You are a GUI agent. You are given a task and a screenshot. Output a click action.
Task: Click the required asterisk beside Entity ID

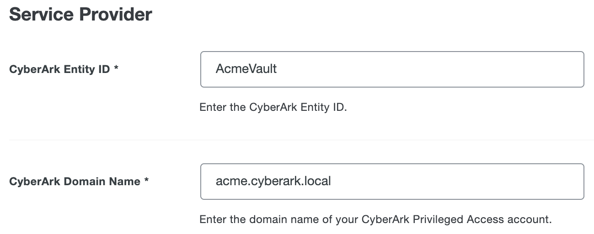[117, 69]
